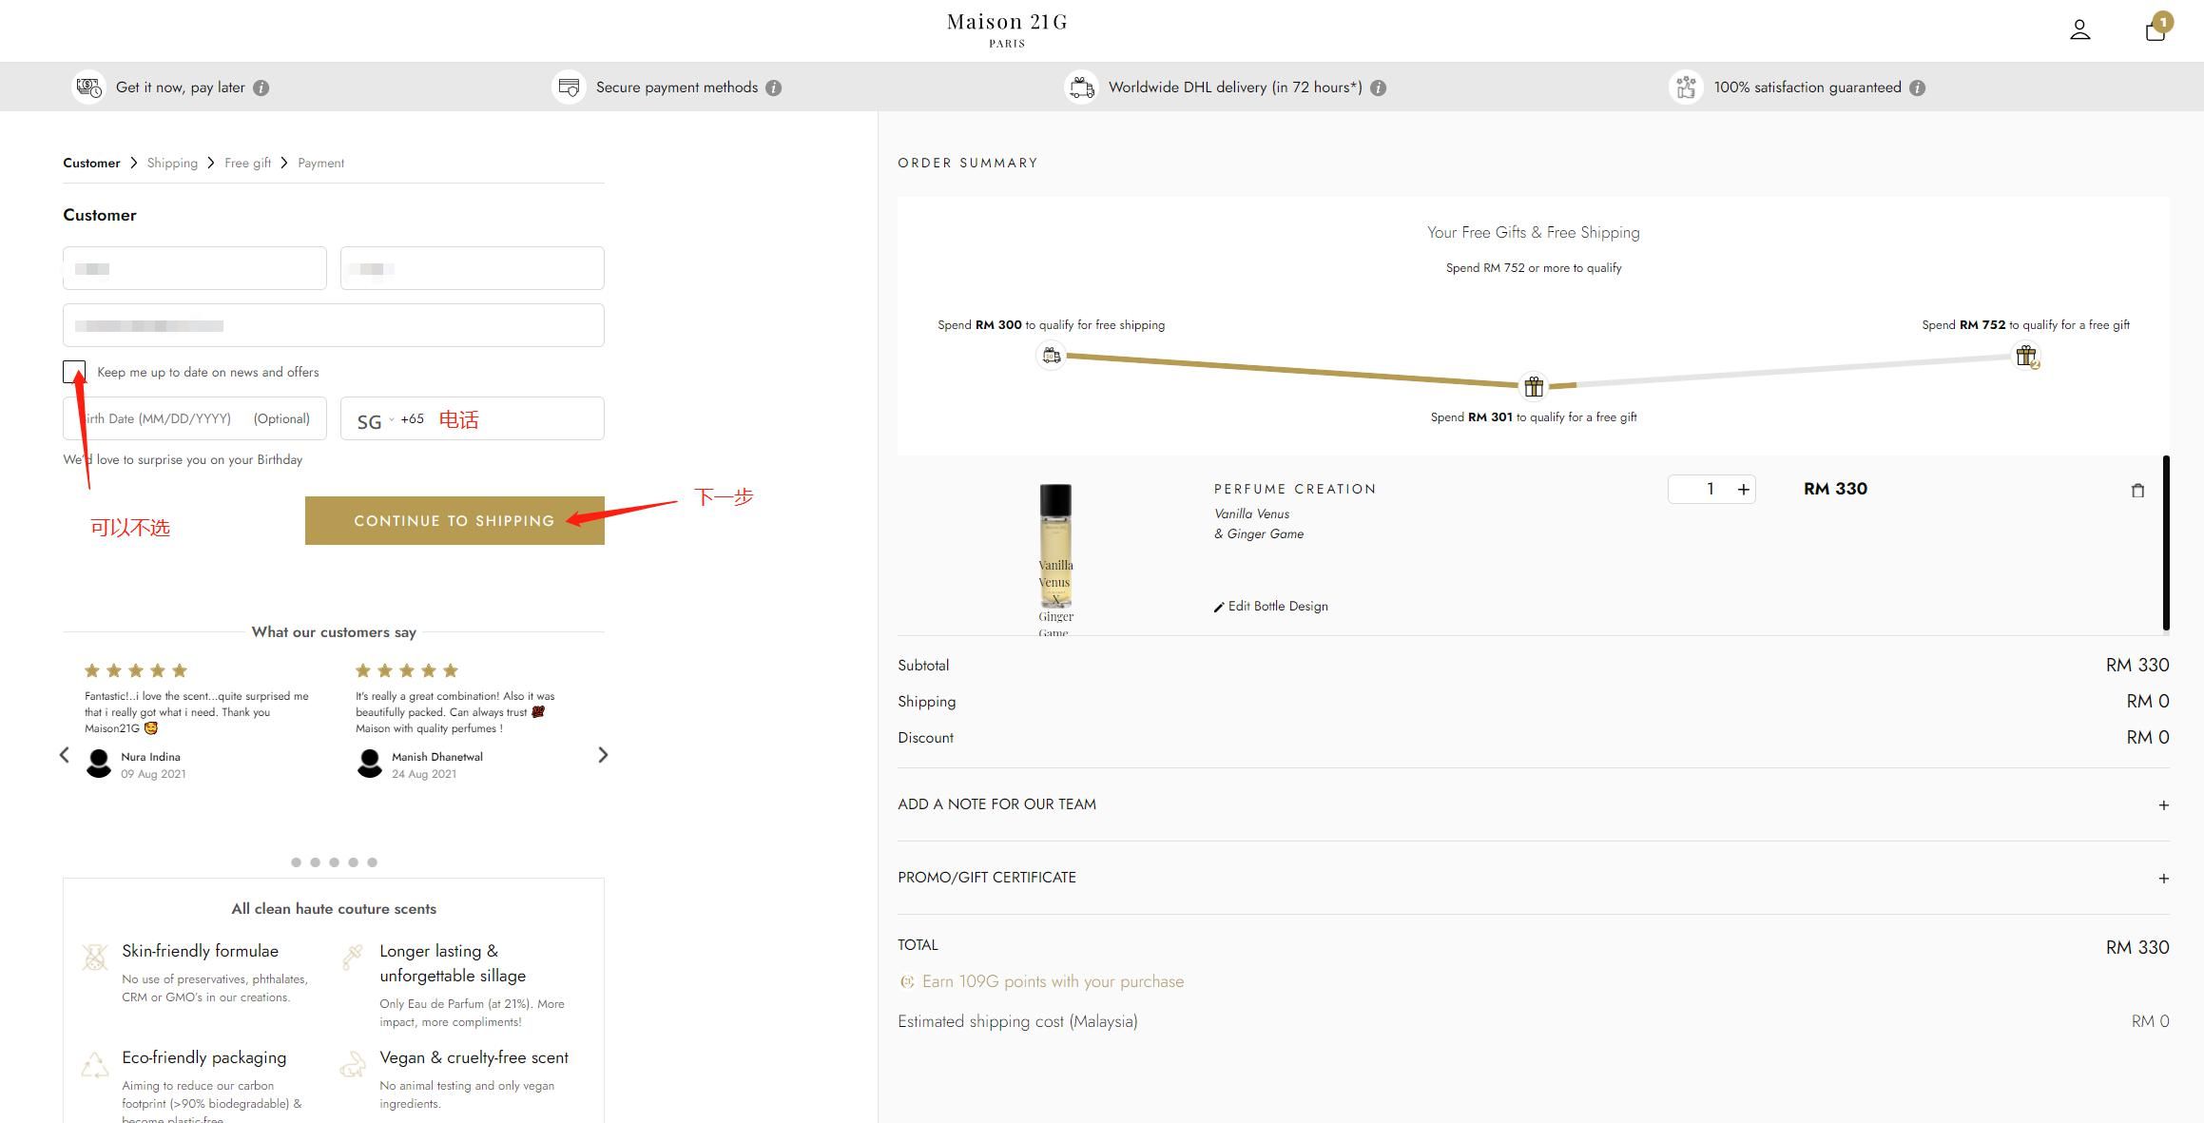Click Nura Indina reviewer avatar
Viewport: 2204px width, 1123px height.
coord(99,764)
